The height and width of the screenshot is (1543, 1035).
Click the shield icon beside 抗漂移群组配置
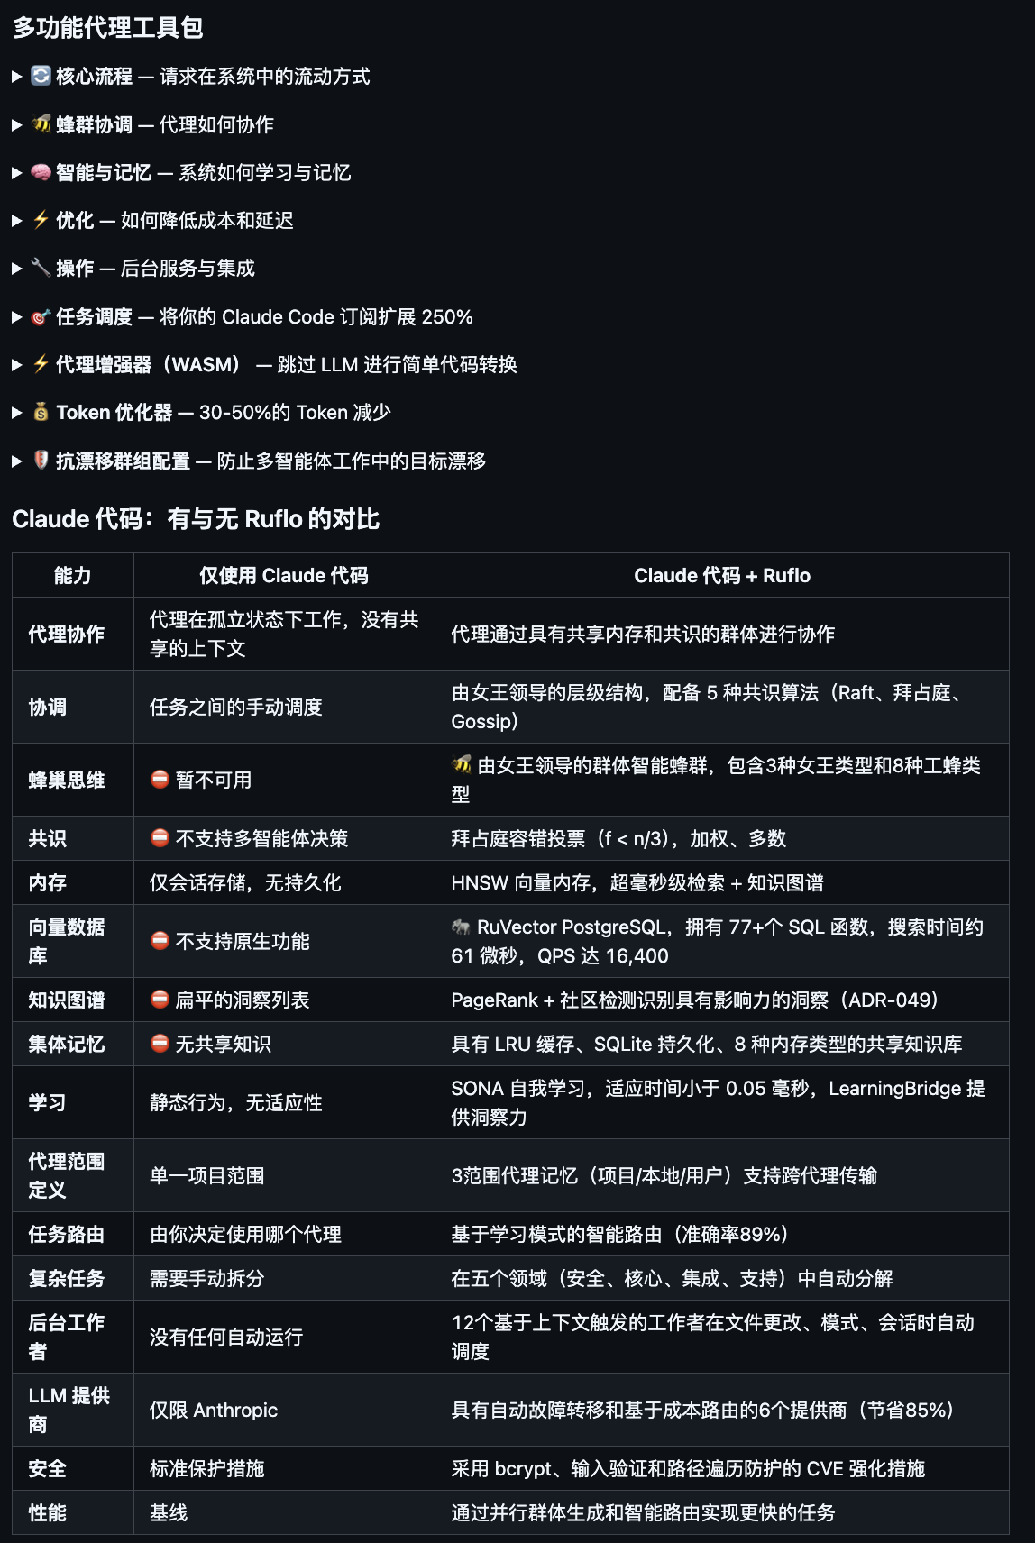tap(41, 461)
